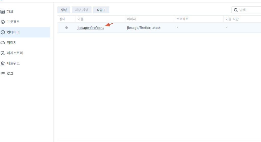
Task: Open 로그 via the list icon
Action: click(x=3, y=74)
